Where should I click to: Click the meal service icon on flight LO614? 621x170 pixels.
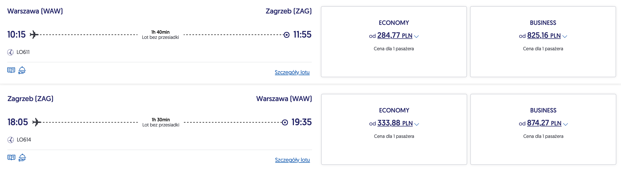[22, 158]
